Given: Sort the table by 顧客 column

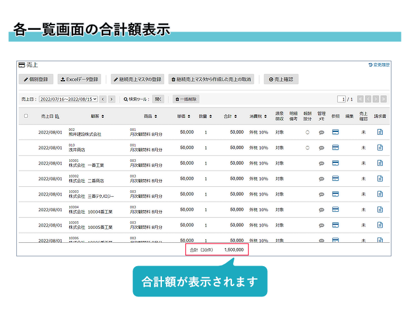Looking at the screenshot, I should (x=97, y=116).
